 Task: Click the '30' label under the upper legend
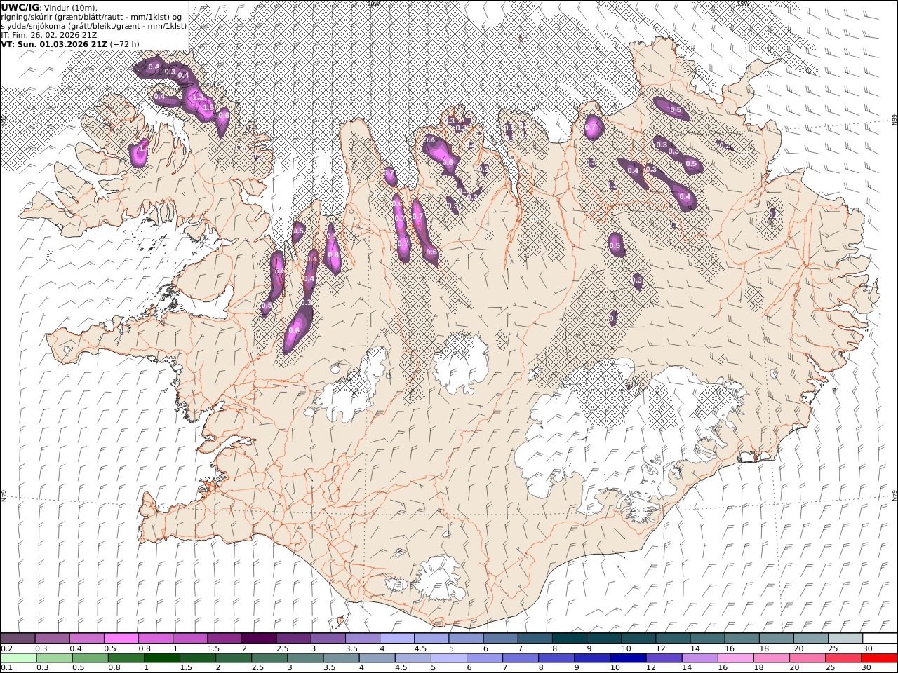click(x=867, y=648)
